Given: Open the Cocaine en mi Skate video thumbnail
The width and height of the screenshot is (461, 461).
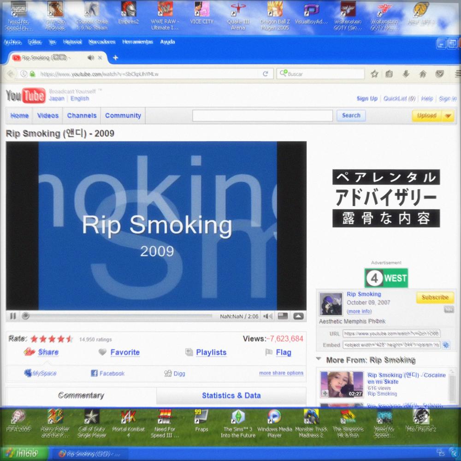Looking at the screenshot, I should pyautogui.click(x=342, y=384).
